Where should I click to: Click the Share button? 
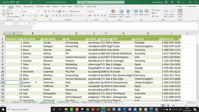click(x=179, y=6)
